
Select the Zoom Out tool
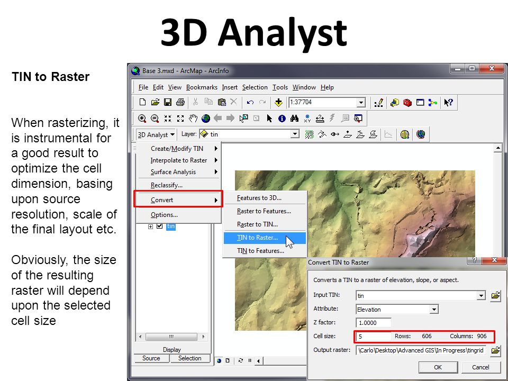click(x=155, y=119)
